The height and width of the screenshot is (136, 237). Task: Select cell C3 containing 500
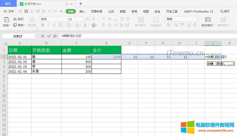(x=76, y=62)
